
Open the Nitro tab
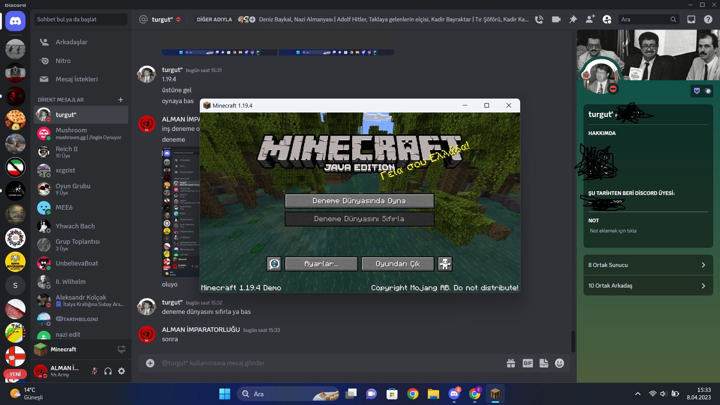81,61
